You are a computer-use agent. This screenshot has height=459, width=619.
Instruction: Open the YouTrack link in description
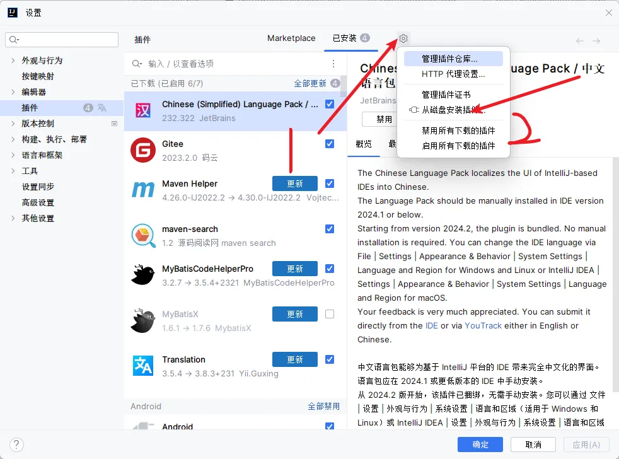click(483, 325)
